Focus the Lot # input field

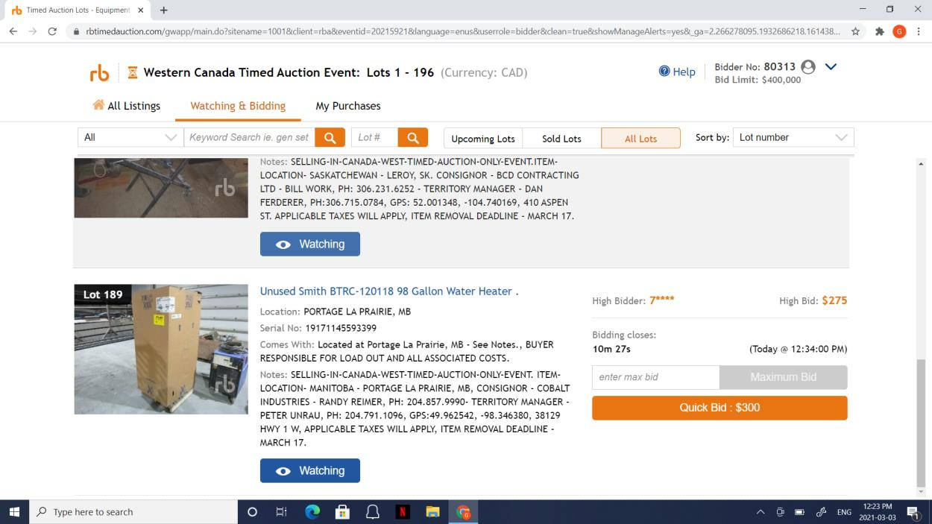point(374,137)
